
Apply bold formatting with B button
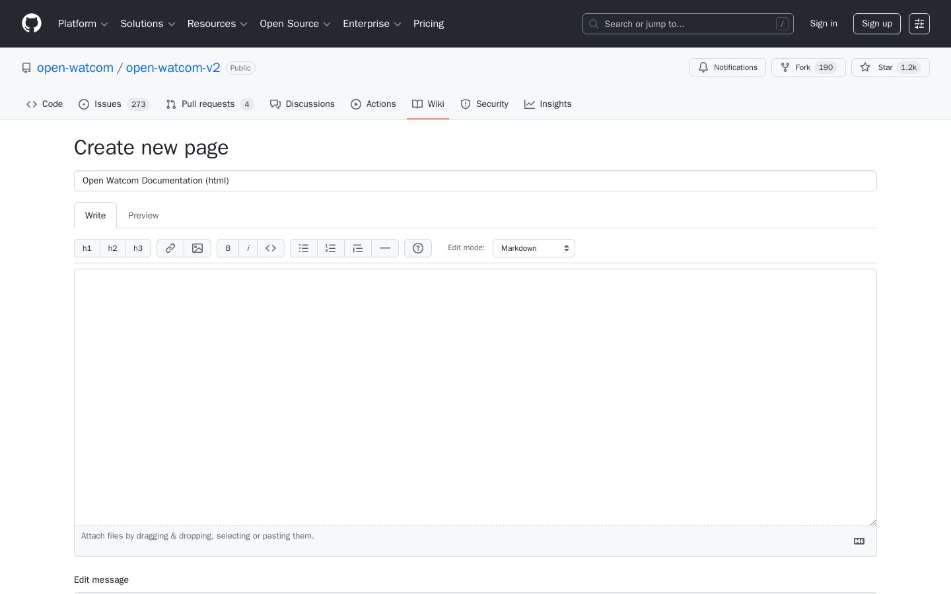click(228, 248)
